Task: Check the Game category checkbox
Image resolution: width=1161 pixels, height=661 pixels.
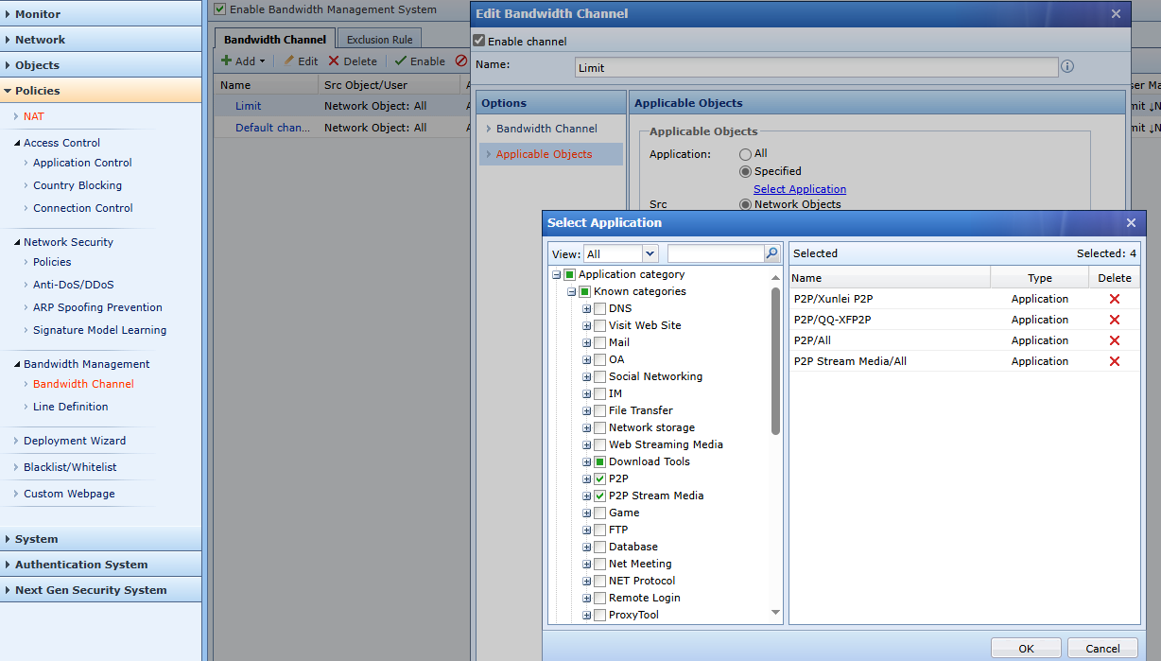Action: click(599, 513)
